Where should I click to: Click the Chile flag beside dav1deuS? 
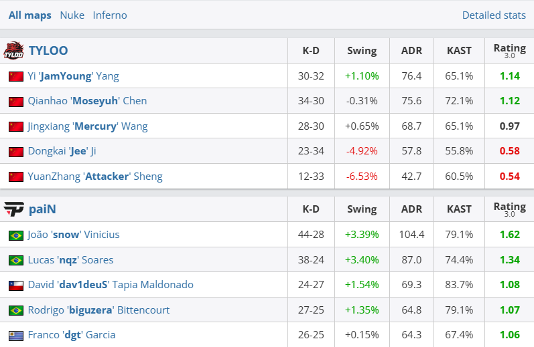[16, 285]
